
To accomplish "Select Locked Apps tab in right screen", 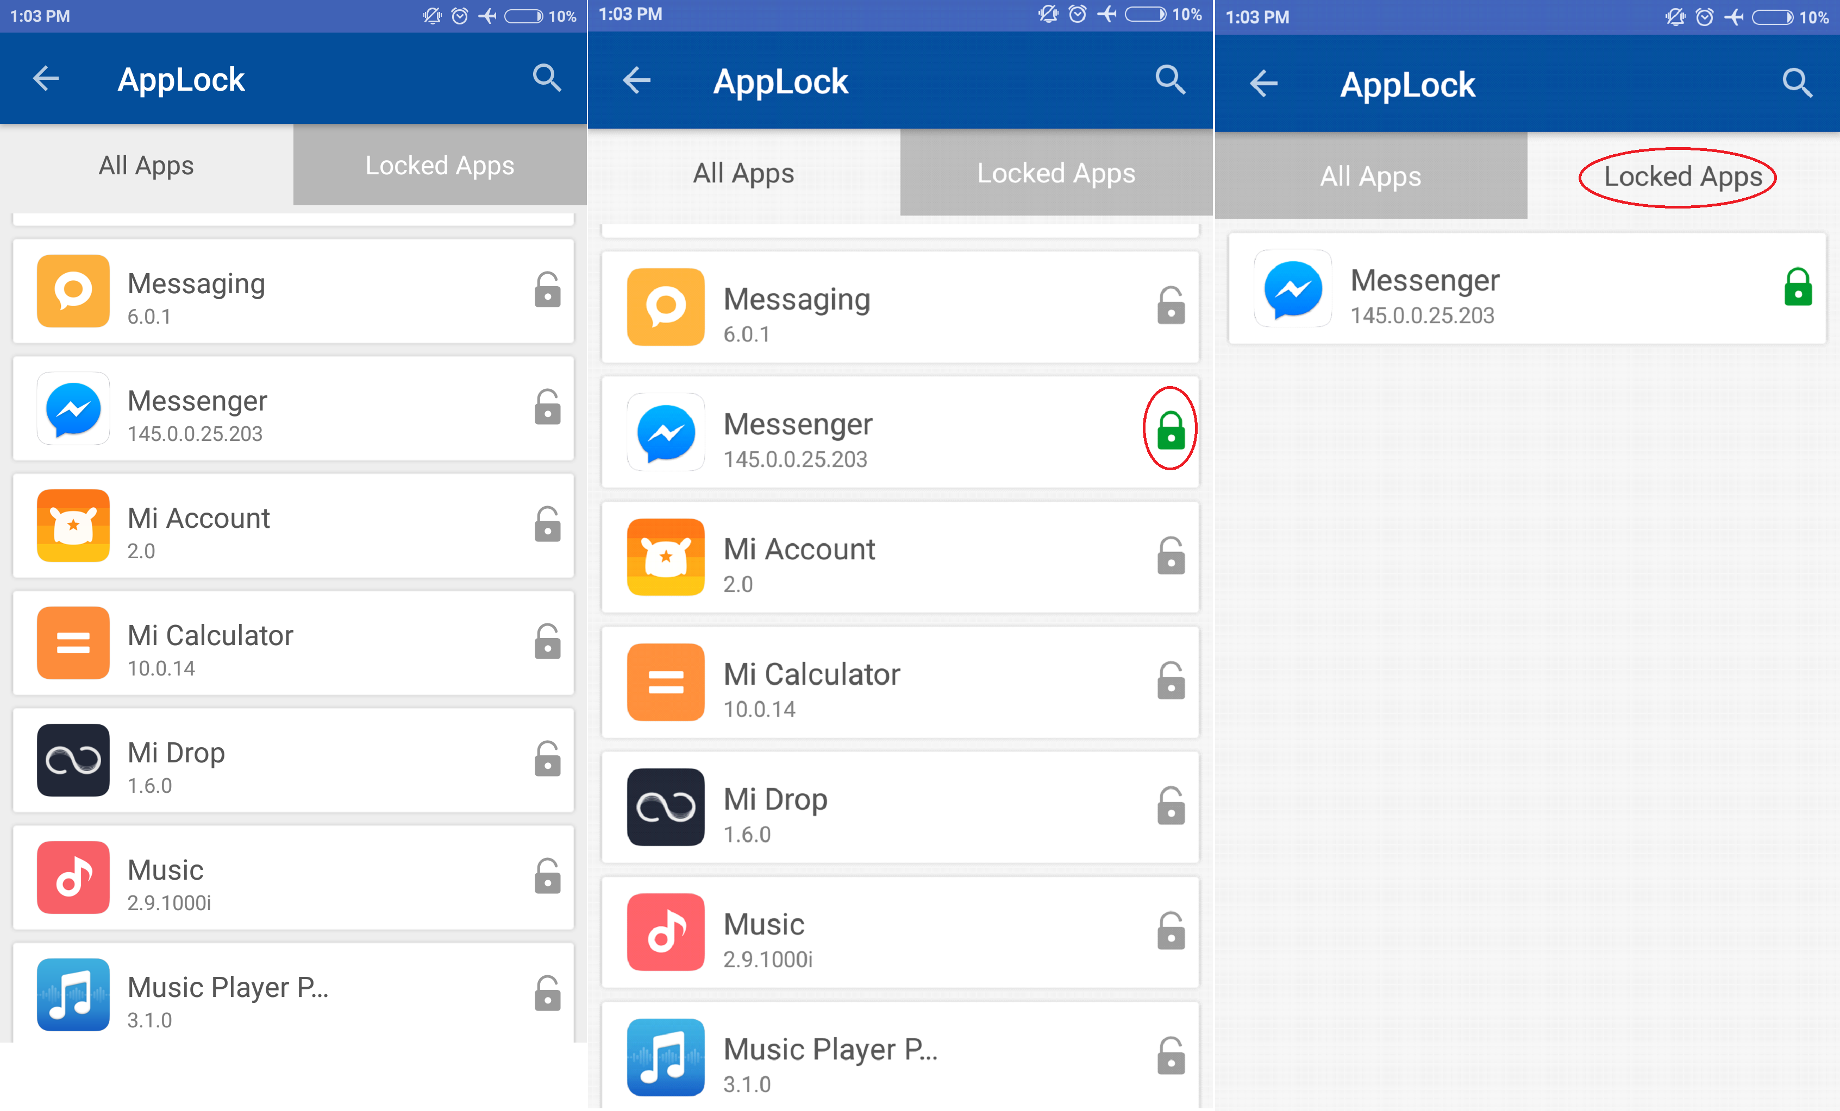I will pos(1683,177).
